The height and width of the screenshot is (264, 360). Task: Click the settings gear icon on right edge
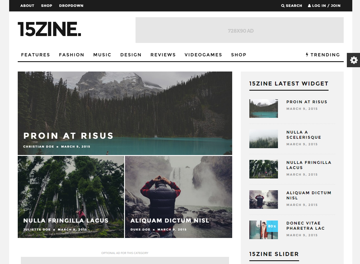(354, 60)
